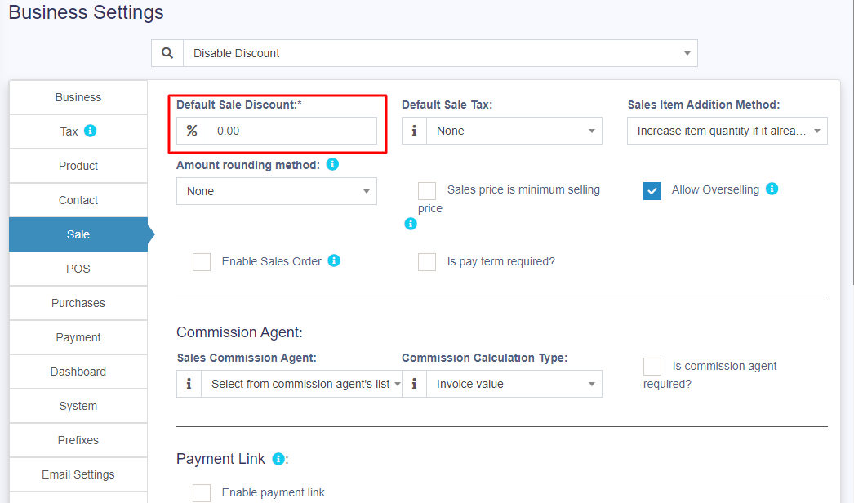Click the Allow Overselling info icon
This screenshot has width=854, height=503.
tap(772, 189)
